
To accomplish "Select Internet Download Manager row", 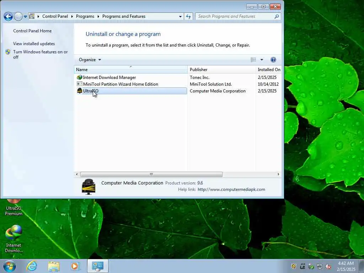I will pos(132,77).
